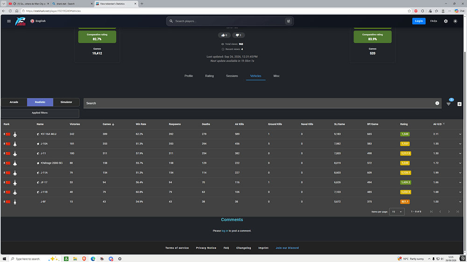Go to next table page
This screenshot has width=467, height=262.
coord(449,212)
